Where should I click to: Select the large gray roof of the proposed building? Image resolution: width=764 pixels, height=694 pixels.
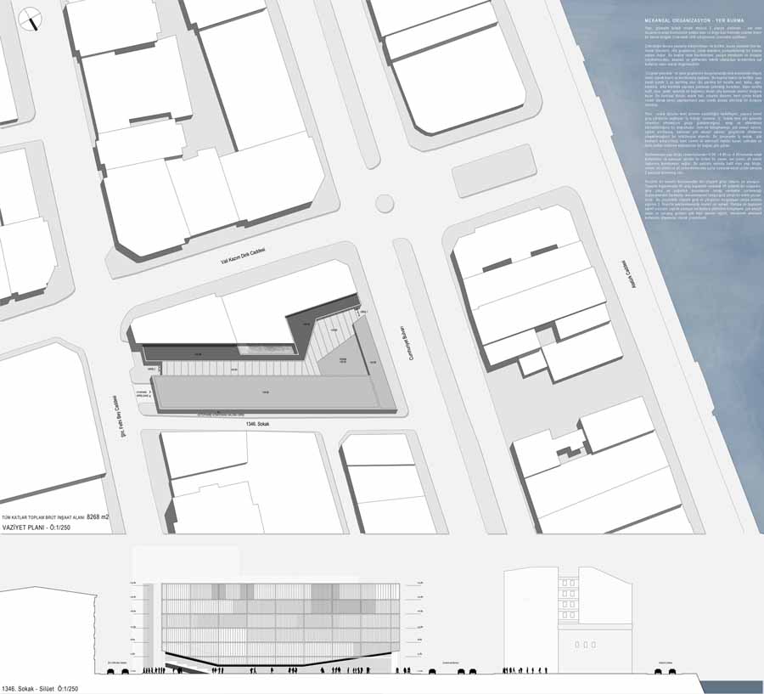coord(266,392)
